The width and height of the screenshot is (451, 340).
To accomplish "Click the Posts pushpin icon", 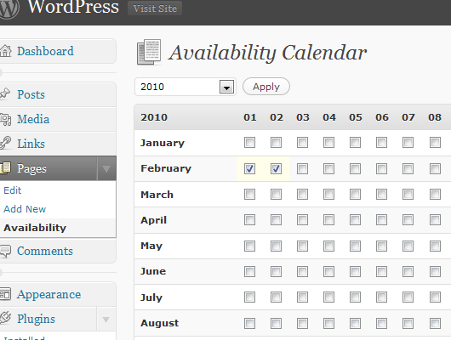I will 5,93.
